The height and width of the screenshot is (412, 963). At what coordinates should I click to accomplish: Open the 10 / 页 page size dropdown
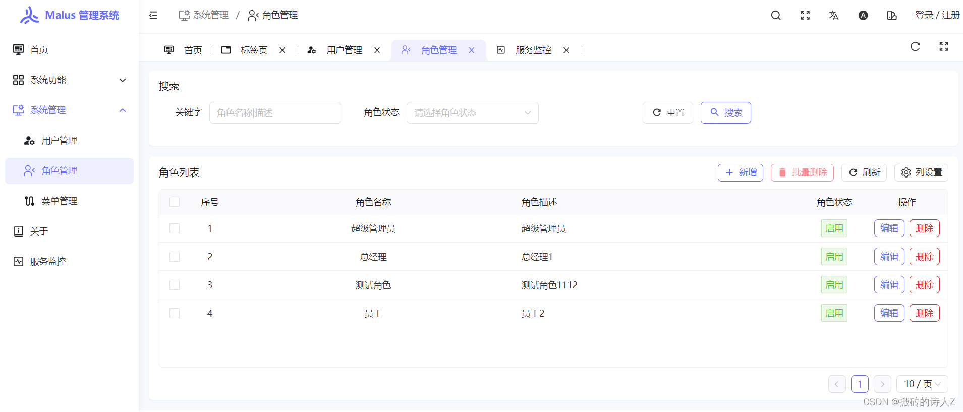(x=922, y=384)
